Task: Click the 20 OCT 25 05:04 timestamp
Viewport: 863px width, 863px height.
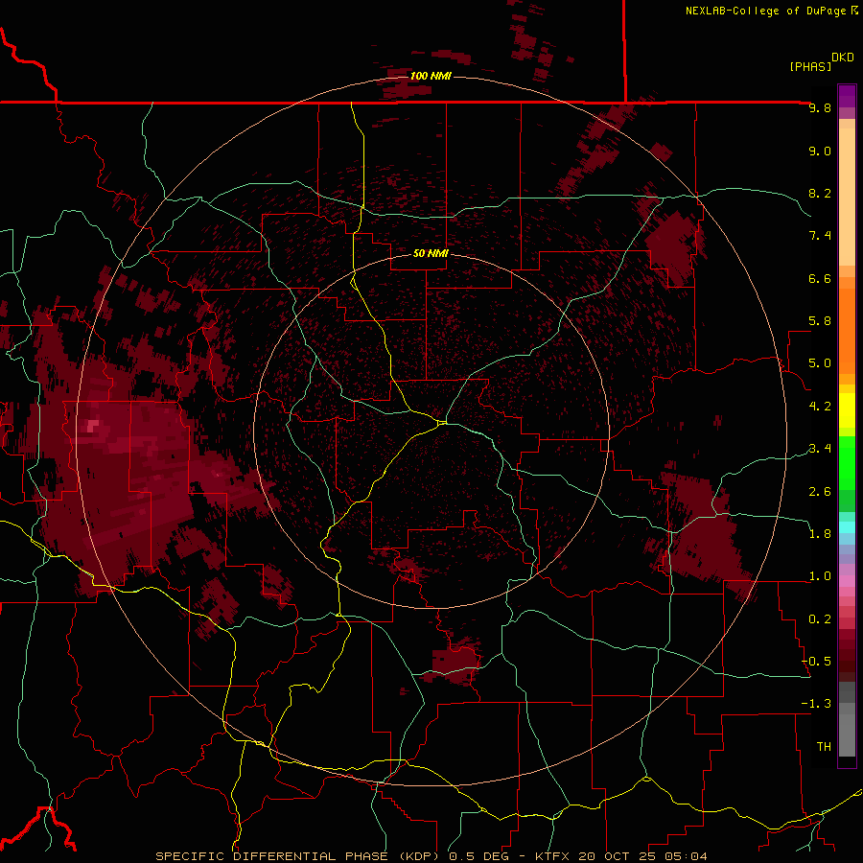Action: click(644, 856)
